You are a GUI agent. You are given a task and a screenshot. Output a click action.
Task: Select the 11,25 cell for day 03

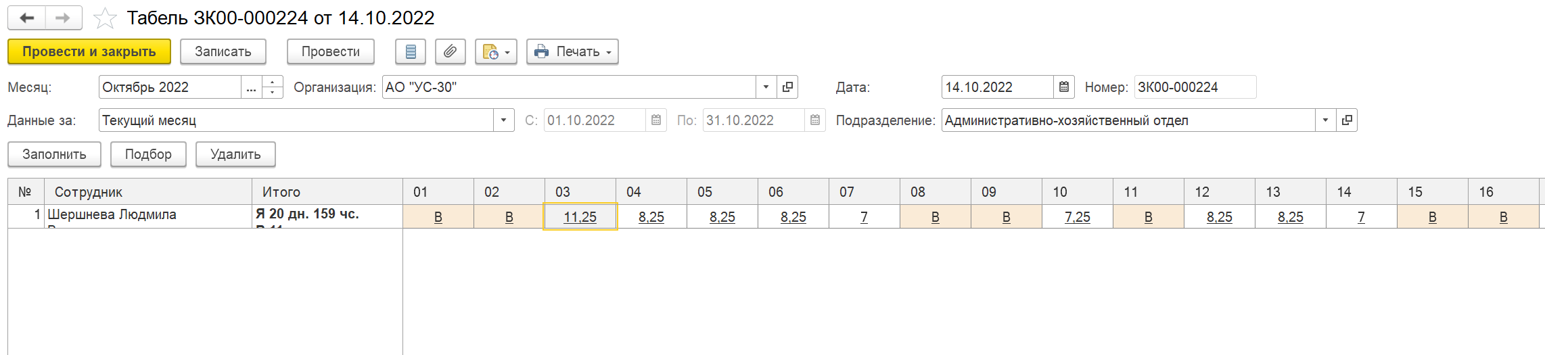click(580, 217)
